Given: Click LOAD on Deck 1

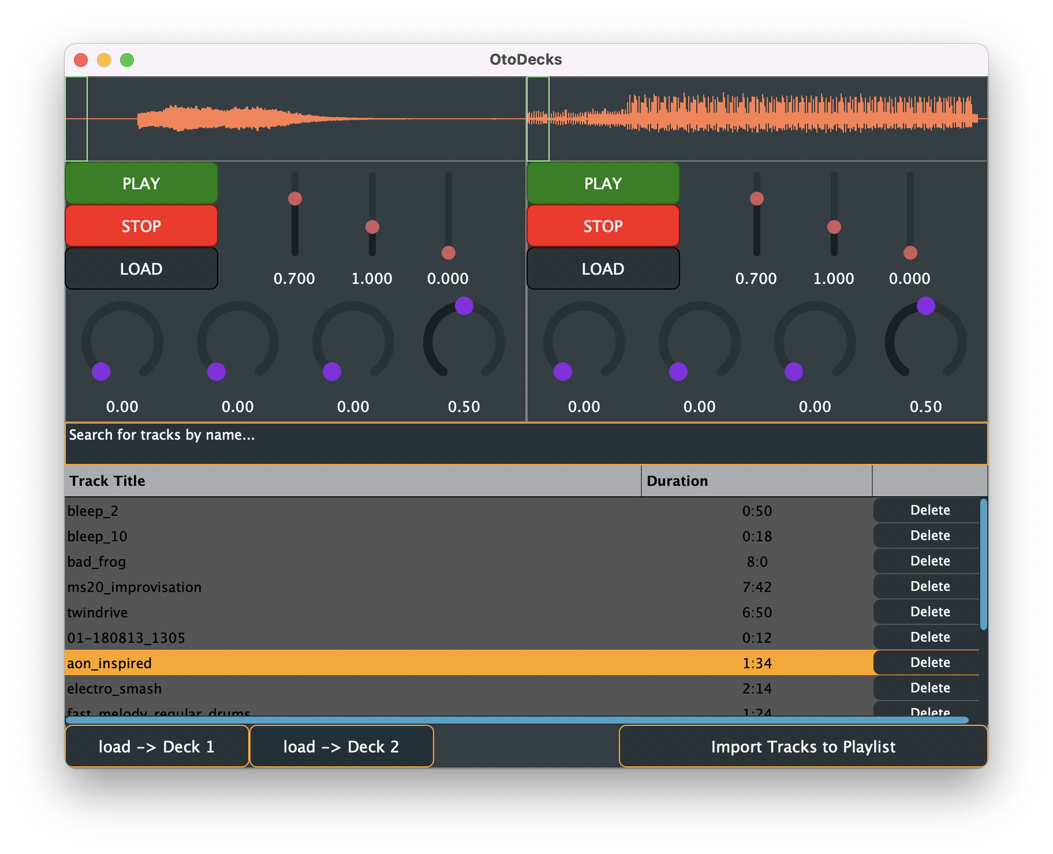Looking at the screenshot, I should [x=141, y=268].
